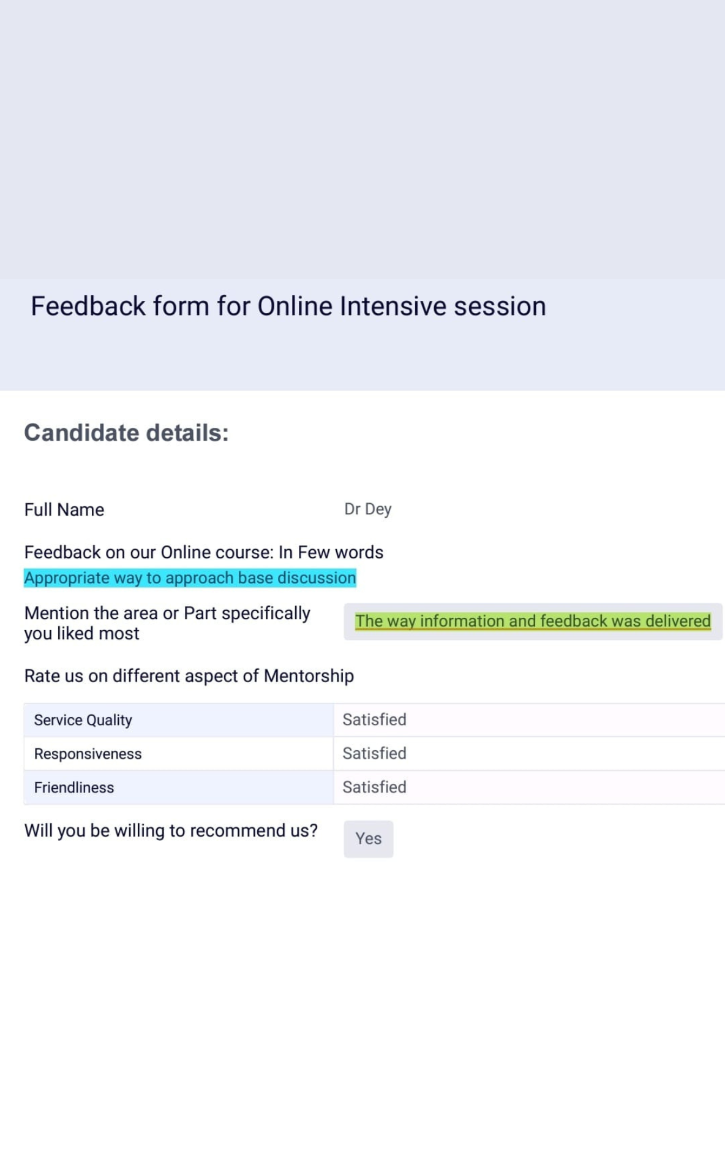Click Satisfied value for Friendliness
This screenshot has width=725, height=1162.
pyautogui.click(x=374, y=787)
